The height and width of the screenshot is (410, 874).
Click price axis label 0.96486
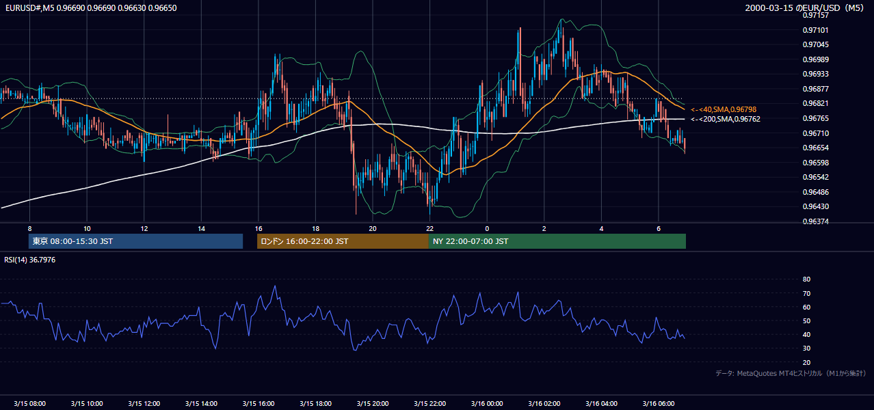pos(816,192)
